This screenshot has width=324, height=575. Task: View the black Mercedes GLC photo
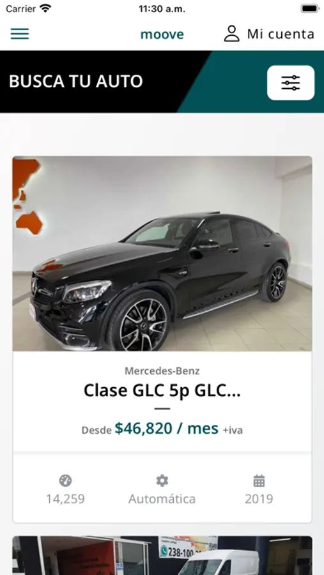pos(162,254)
